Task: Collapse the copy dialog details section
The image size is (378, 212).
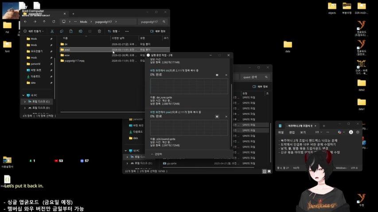Action: [x=156, y=154]
